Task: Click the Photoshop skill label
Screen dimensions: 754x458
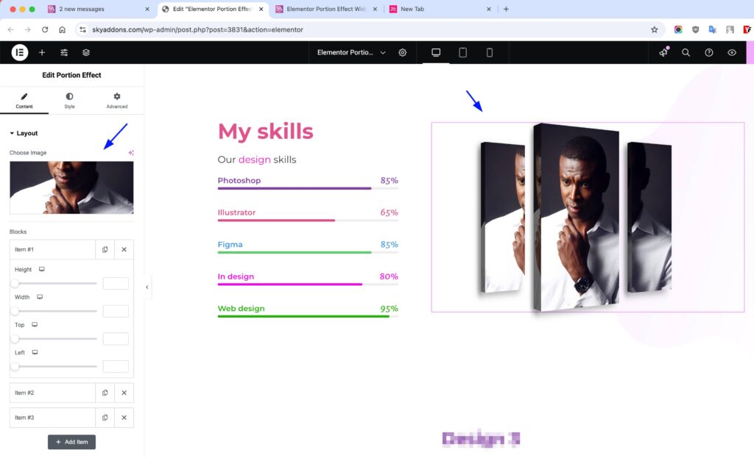Action: pyautogui.click(x=239, y=181)
